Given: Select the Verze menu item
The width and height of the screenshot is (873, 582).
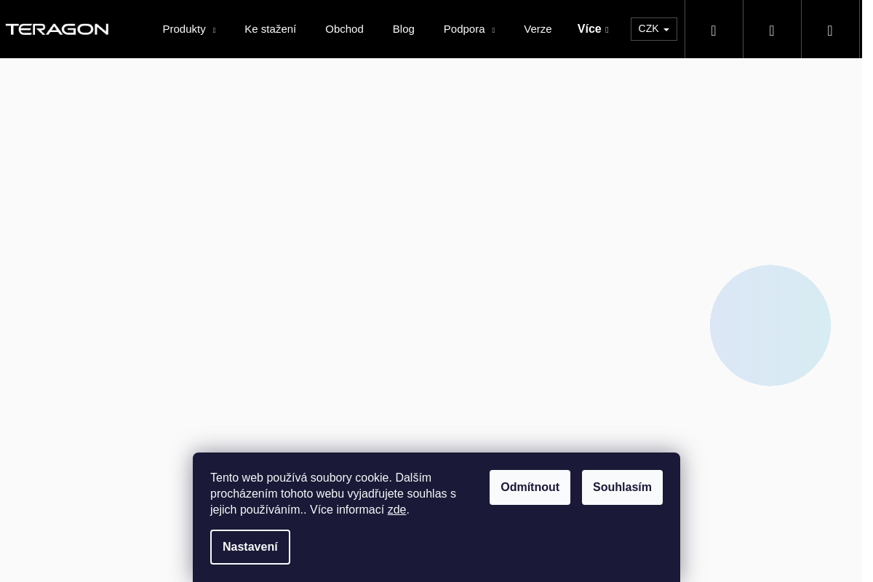Looking at the screenshot, I should click(x=538, y=29).
